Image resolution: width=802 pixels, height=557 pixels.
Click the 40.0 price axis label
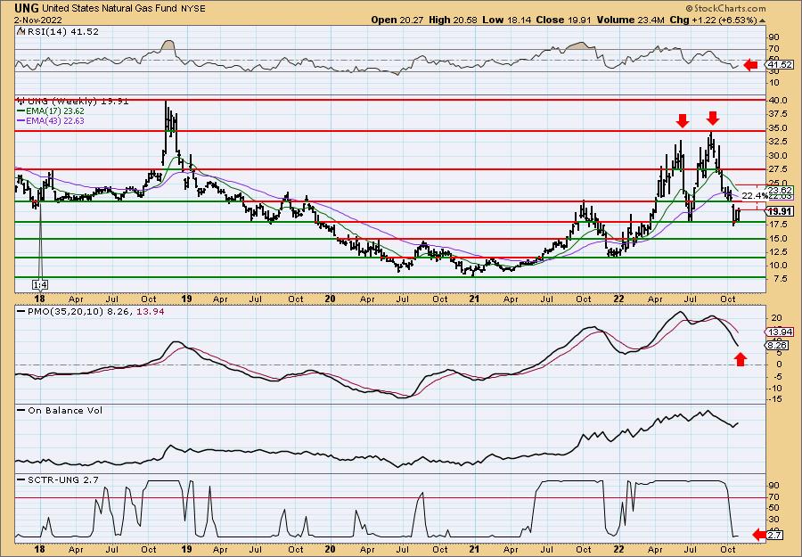click(780, 100)
